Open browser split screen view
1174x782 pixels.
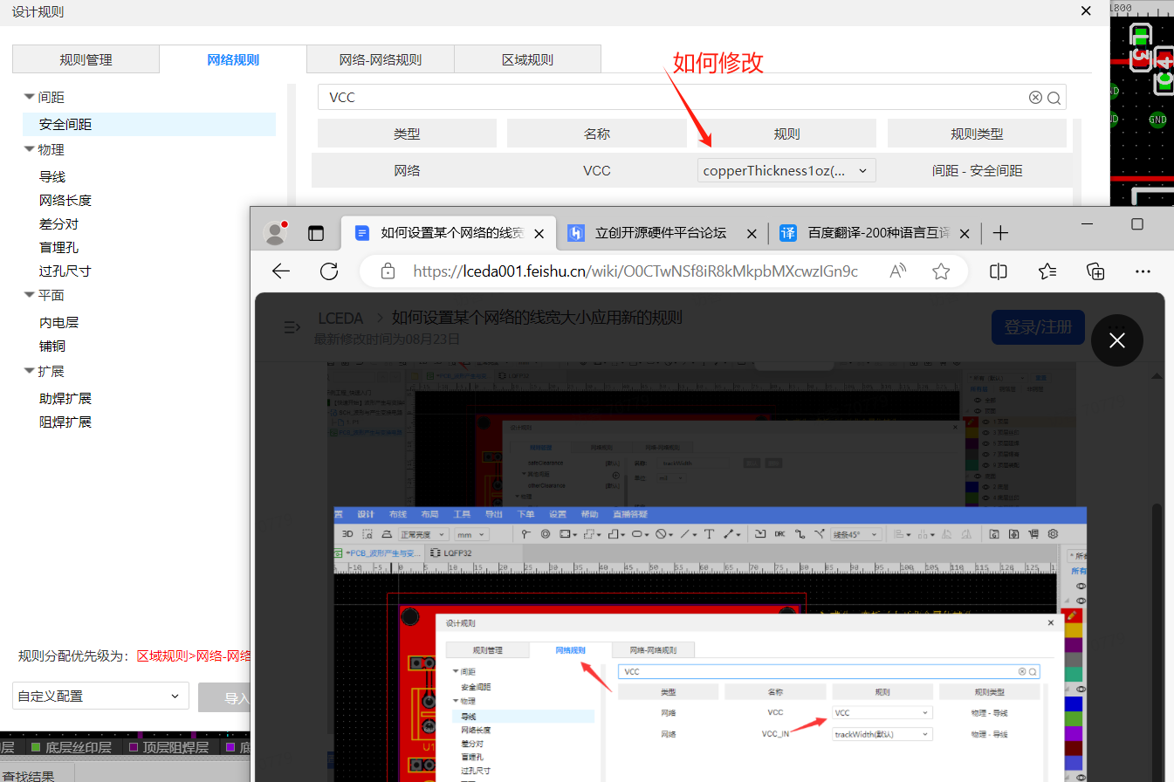999,271
